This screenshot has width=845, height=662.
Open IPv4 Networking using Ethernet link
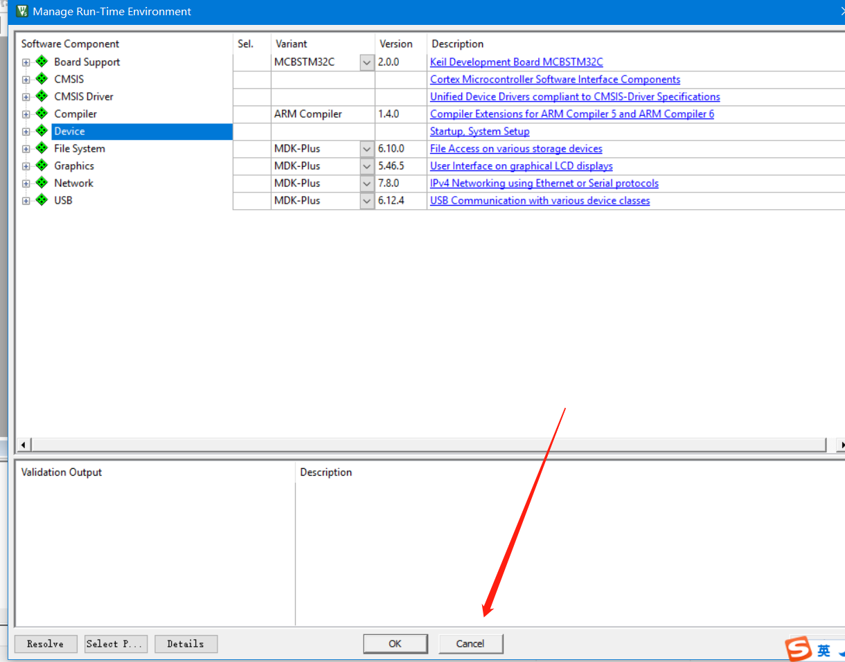point(544,183)
